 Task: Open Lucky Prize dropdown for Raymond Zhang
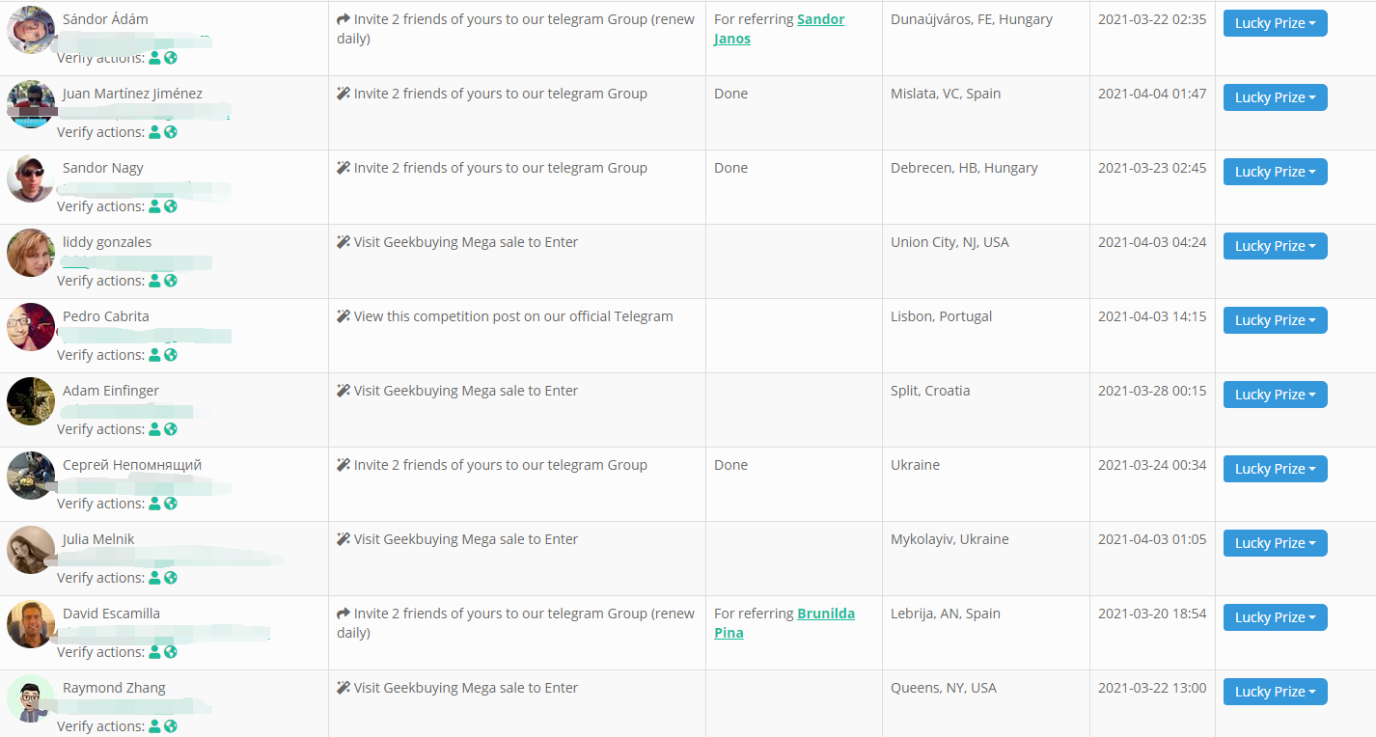1275,692
